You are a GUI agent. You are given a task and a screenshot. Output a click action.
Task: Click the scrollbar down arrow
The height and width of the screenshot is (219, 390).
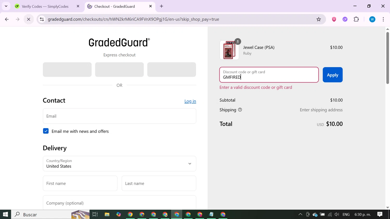click(x=387, y=208)
